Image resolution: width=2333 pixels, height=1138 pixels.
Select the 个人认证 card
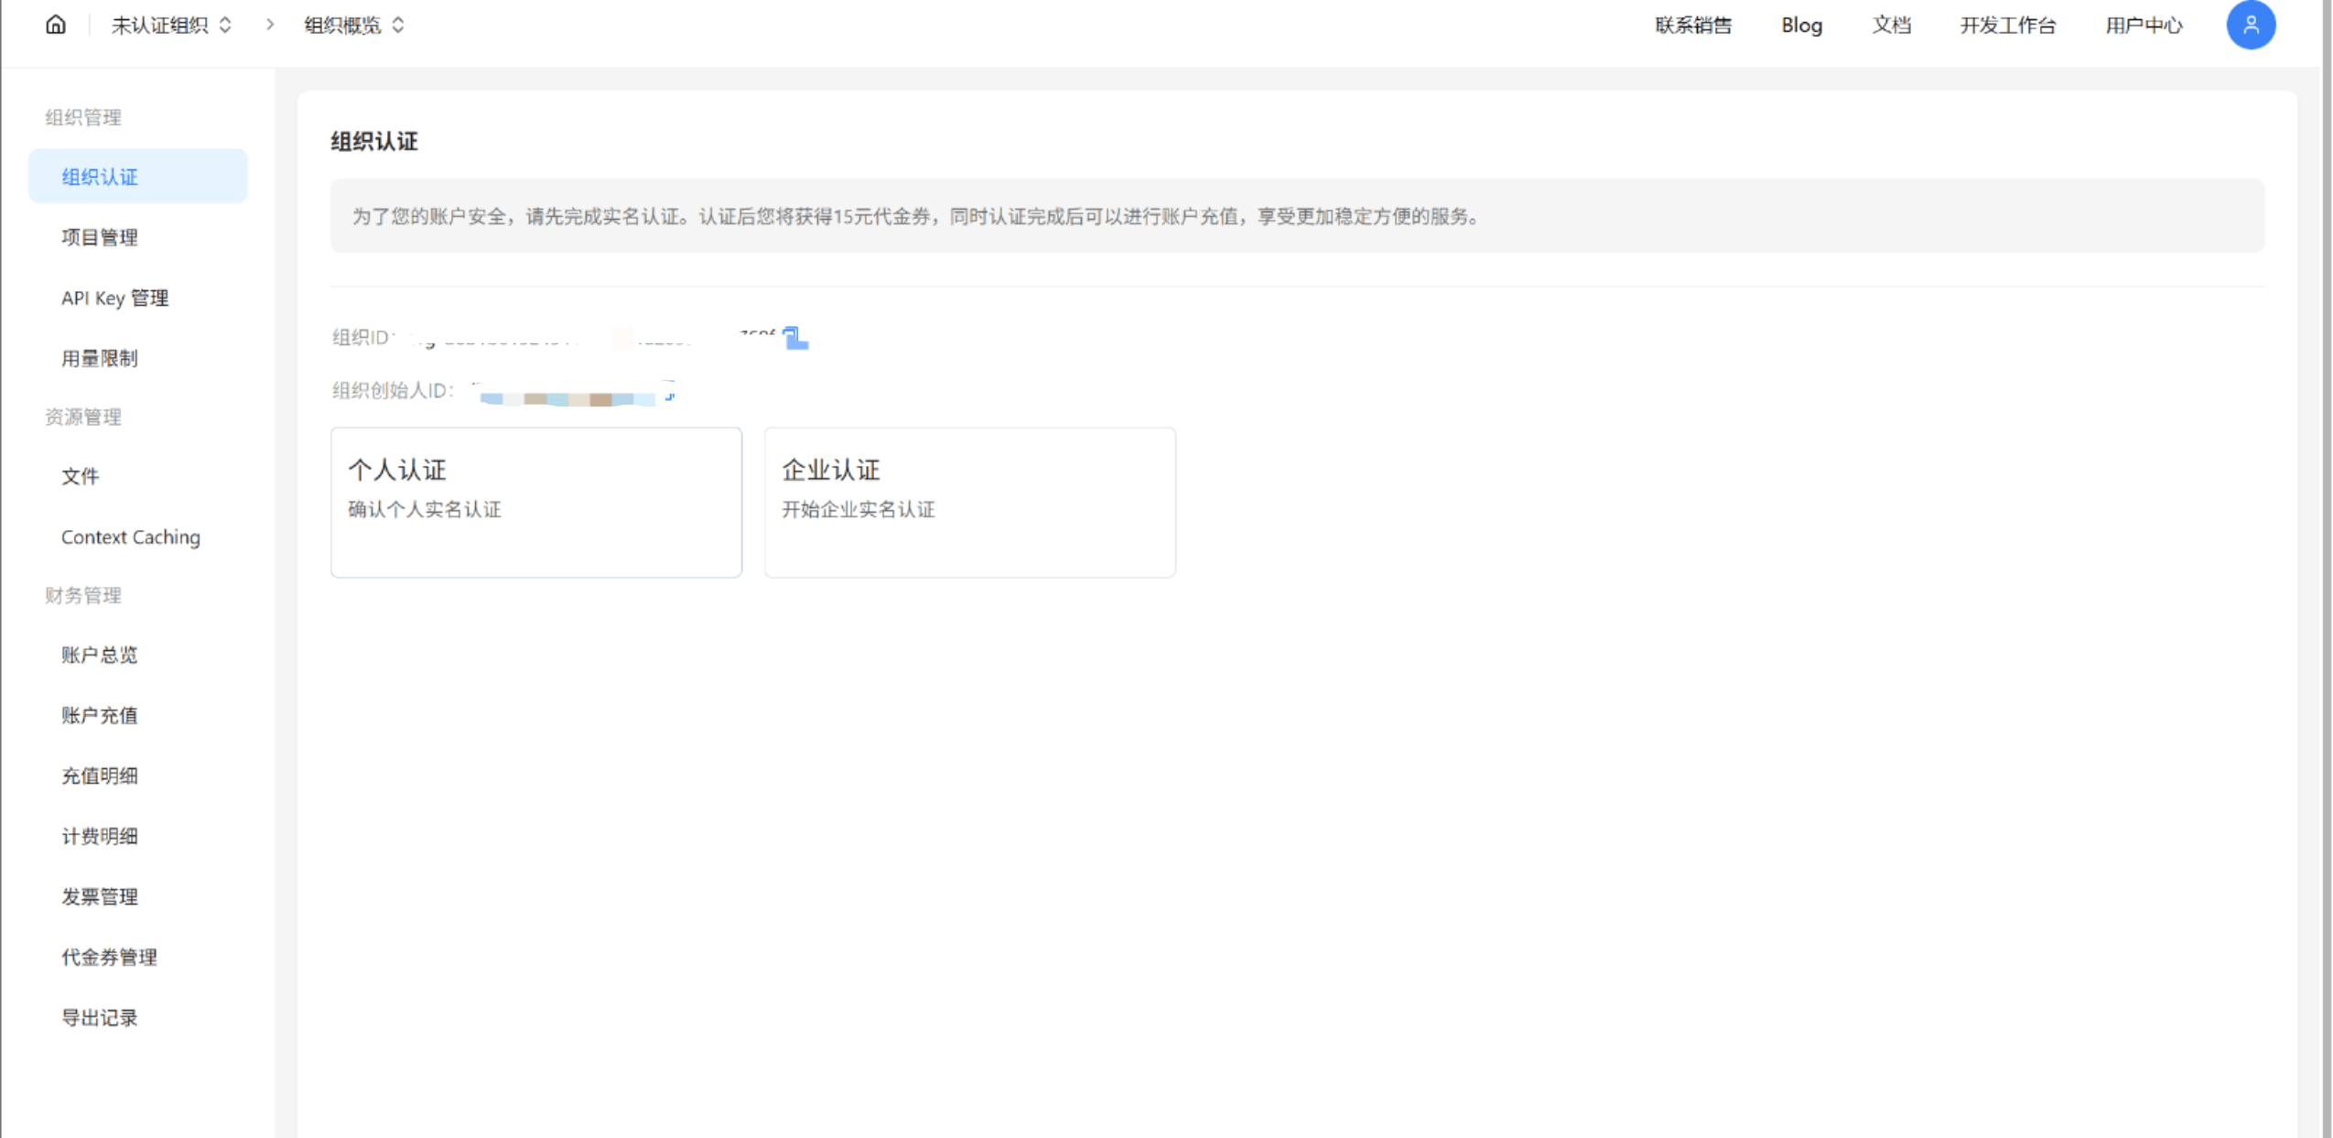click(535, 502)
